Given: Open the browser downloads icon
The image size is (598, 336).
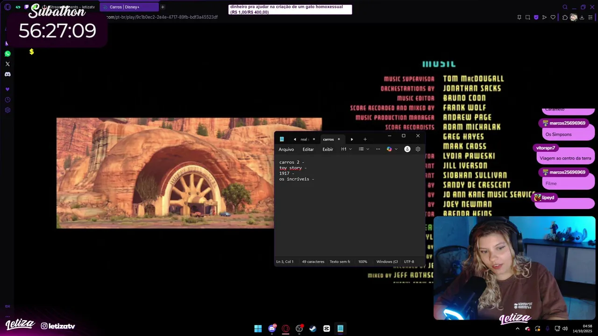Looking at the screenshot, I should pyautogui.click(x=582, y=17).
